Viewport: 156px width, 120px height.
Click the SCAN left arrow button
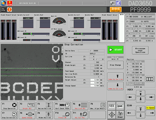pyautogui.click(x=131, y=113)
